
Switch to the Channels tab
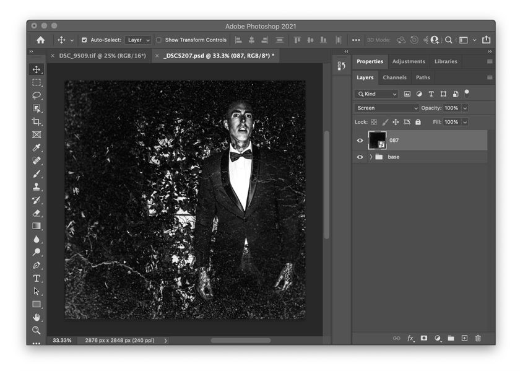point(394,77)
